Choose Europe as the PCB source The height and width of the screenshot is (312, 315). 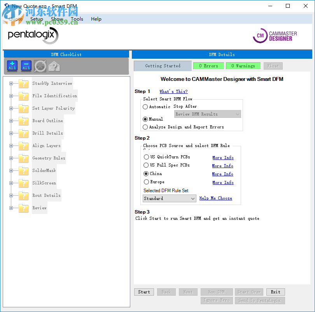click(146, 182)
